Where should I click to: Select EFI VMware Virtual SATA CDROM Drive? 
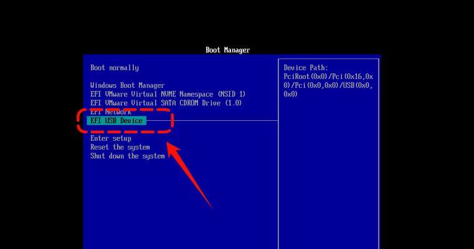166,103
